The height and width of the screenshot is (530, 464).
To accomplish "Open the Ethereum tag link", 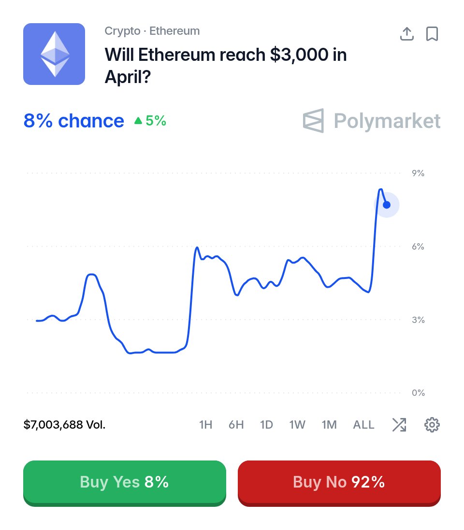I will pos(174,31).
